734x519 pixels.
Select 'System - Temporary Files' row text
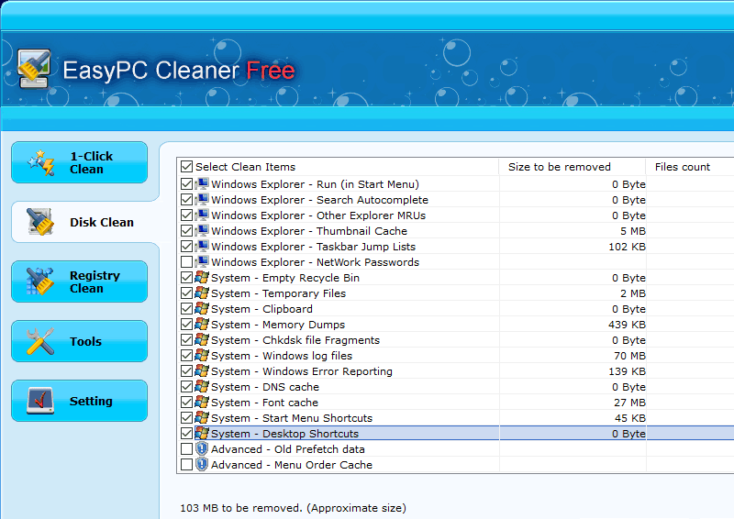pos(278,293)
